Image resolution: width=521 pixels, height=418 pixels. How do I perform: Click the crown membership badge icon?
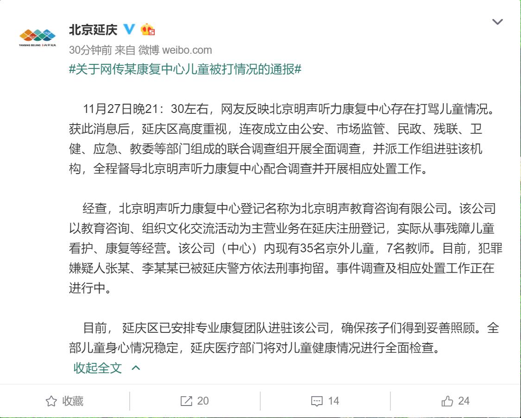(148, 30)
